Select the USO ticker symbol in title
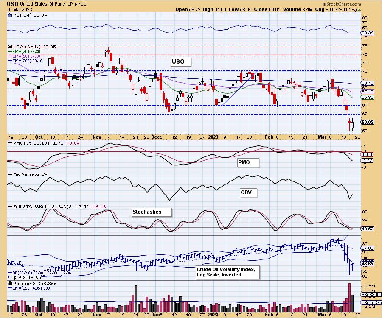The image size is (382, 318). click(12, 4)
